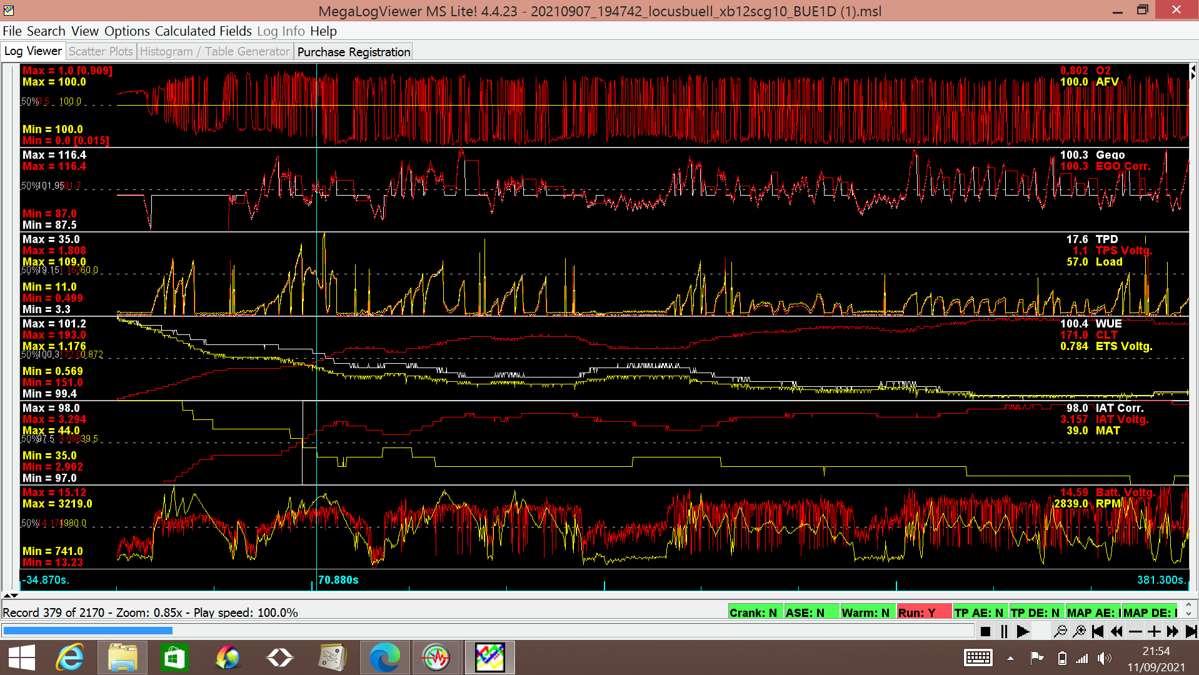Open the on-screen keyboard tray icon

pos(978,657)
